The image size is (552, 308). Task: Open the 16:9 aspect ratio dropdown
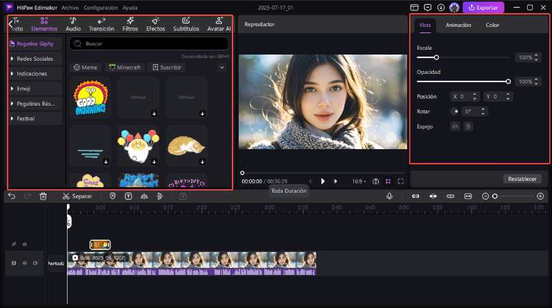359,181
